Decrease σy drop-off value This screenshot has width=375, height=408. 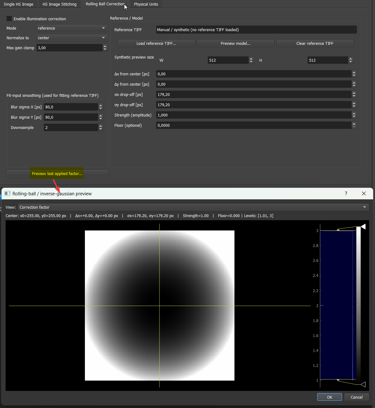354,107
